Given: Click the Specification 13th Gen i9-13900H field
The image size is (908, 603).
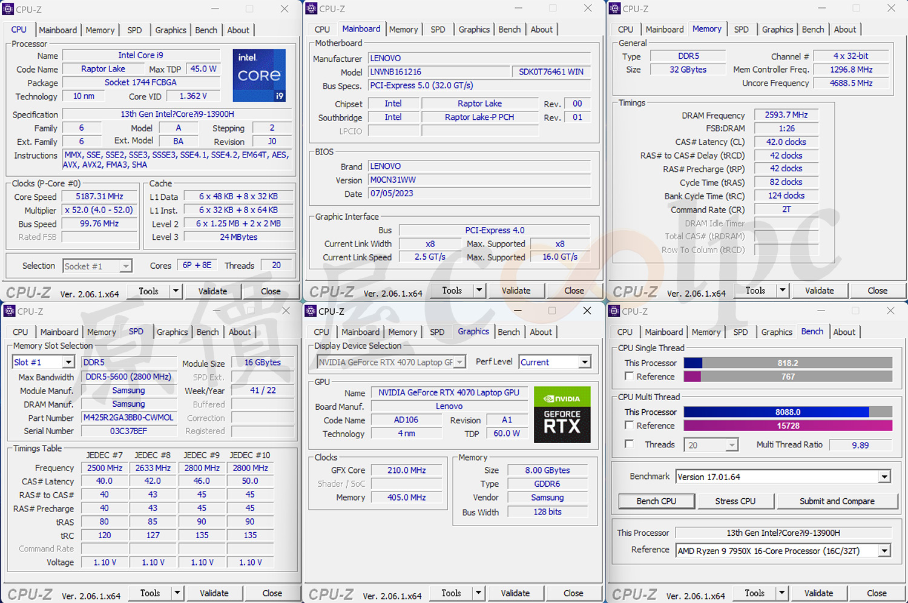Looking at the screenshot, I should 177,114.
